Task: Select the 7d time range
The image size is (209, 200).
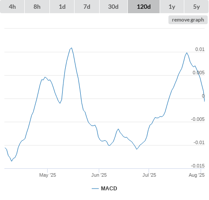Action: tap(87, 7)
